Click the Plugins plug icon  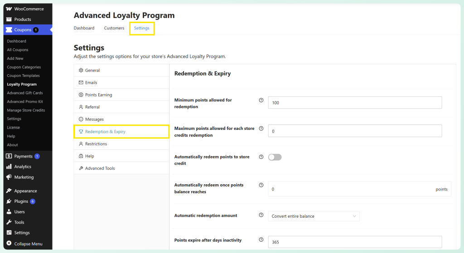click(9, 201)
